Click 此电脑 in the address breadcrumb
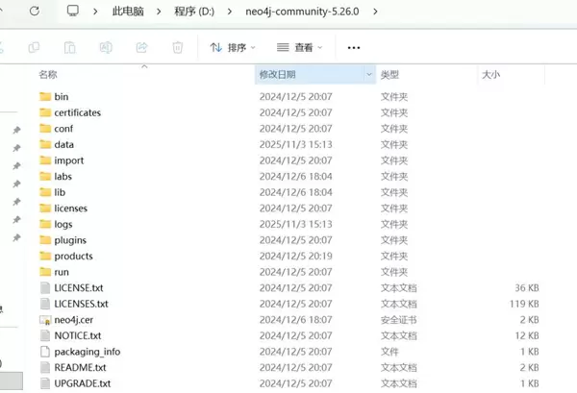 [x=130, y=12]
